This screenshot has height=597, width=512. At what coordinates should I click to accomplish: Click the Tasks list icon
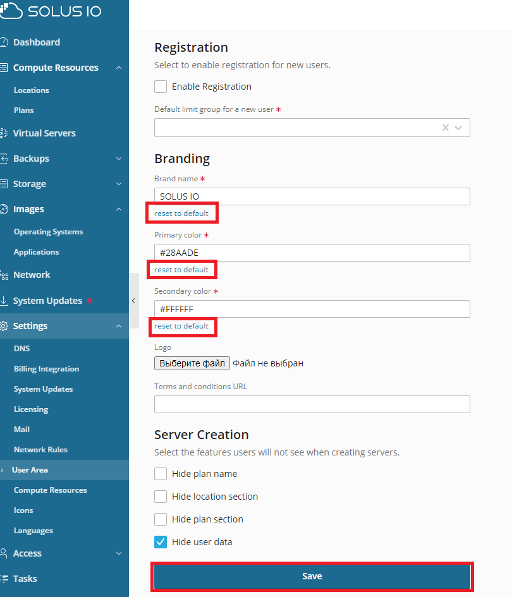(x=4, y=578)
